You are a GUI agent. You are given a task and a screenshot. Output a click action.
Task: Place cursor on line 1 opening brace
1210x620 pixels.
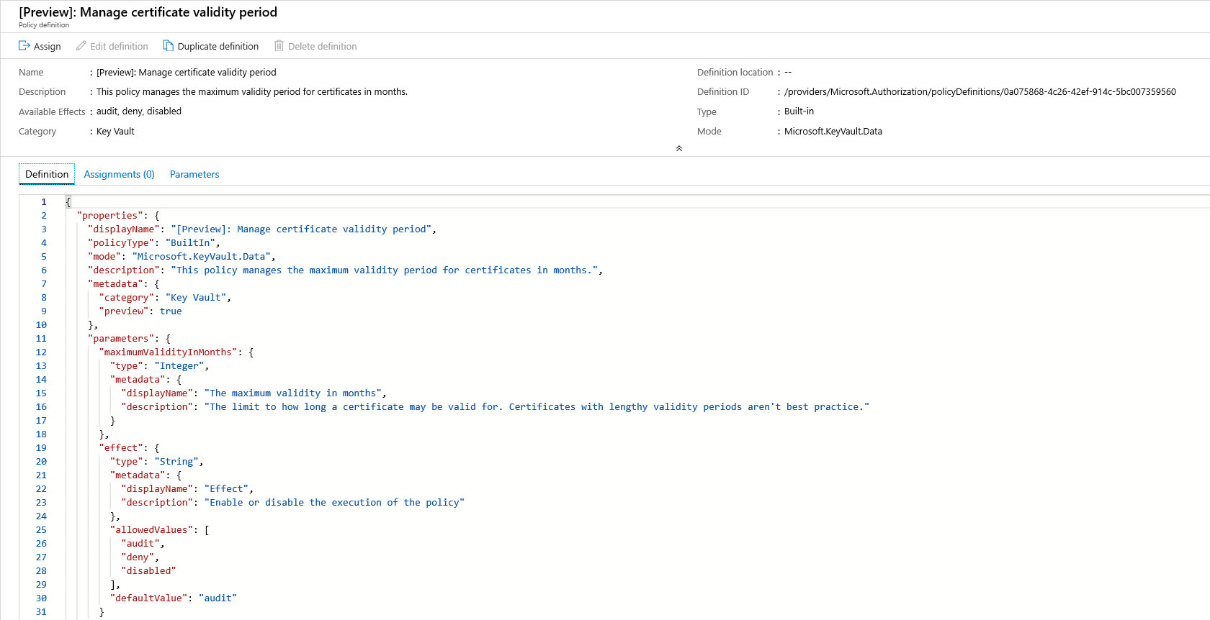pyautogui.click(x=68, y=201)
